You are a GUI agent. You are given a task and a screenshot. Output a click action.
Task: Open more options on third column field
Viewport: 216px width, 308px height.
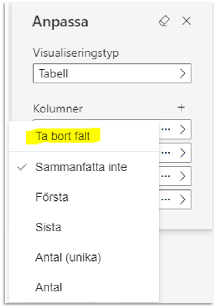[x=166, y=176]
